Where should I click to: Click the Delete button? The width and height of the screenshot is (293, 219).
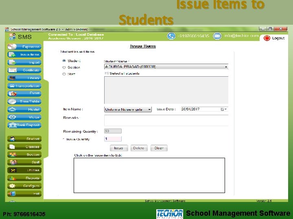pos(139,148)
